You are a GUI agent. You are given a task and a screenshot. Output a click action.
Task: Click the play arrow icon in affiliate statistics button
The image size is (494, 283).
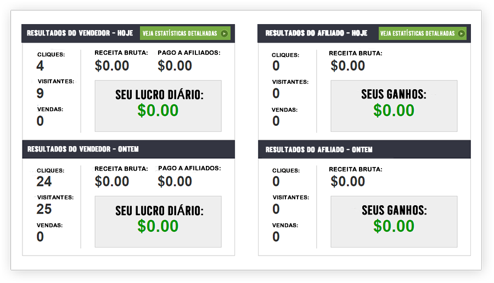pos(461,33)
